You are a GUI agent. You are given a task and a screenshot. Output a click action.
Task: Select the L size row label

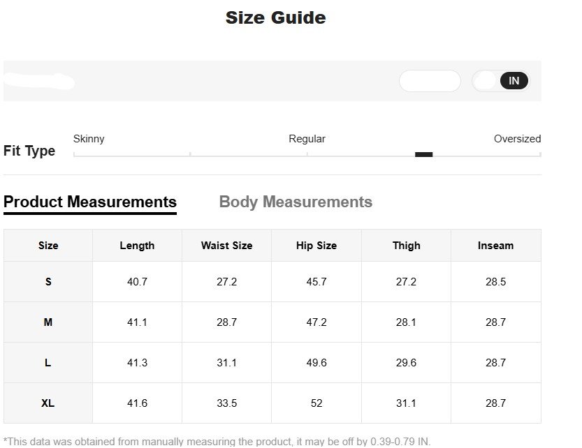pyautogui.click(x=48, y=363)
